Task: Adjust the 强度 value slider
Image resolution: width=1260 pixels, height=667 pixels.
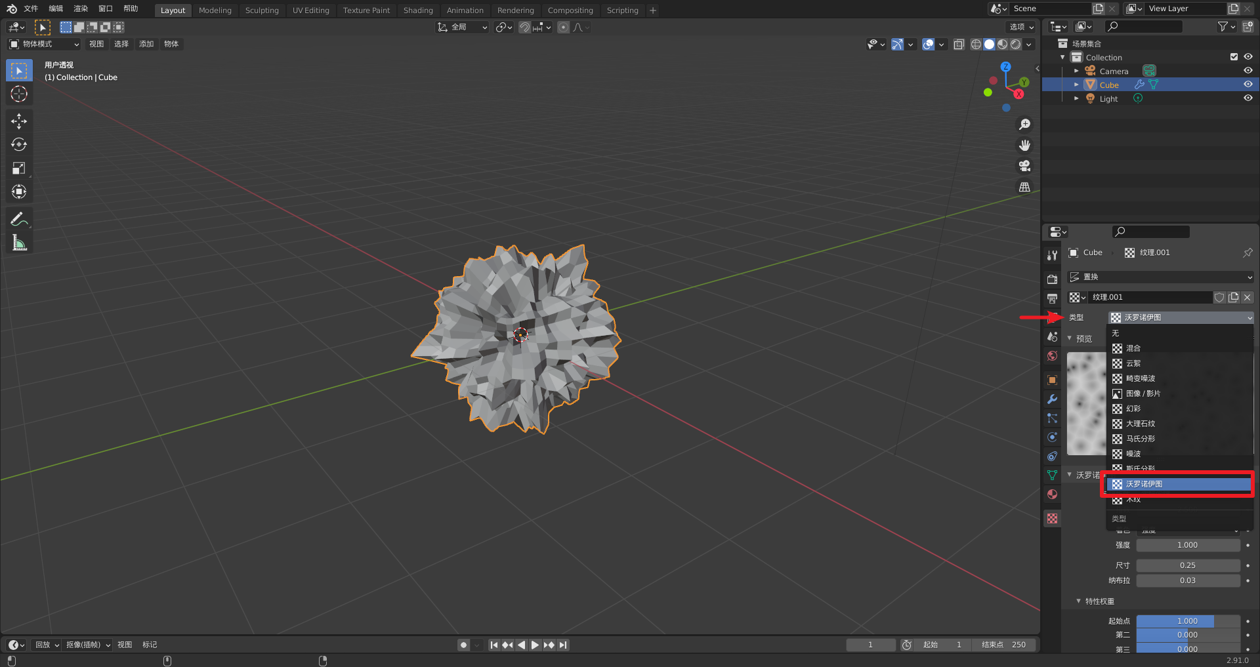Action: [x=1187, y=545]
